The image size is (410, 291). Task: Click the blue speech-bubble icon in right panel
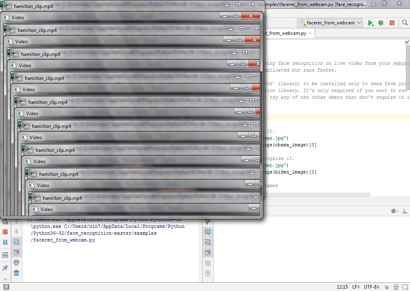208,232
